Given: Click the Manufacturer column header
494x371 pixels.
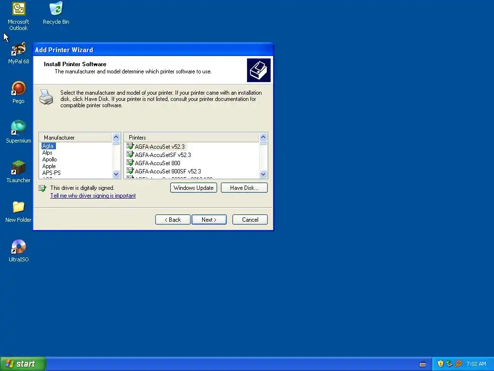Looking at the screenshot, I should tap(76, 138).
